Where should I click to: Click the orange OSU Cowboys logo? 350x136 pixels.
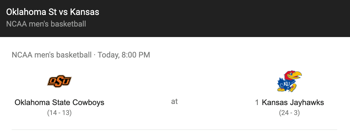59,81
